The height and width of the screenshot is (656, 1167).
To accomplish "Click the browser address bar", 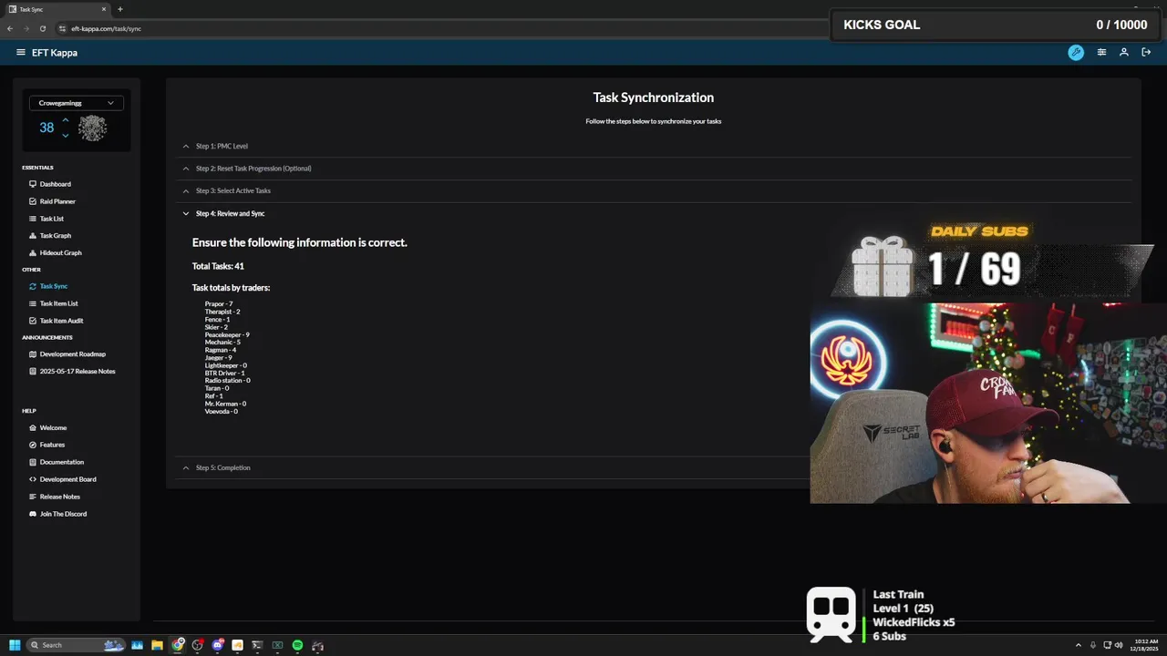I will tap(438, 28).
